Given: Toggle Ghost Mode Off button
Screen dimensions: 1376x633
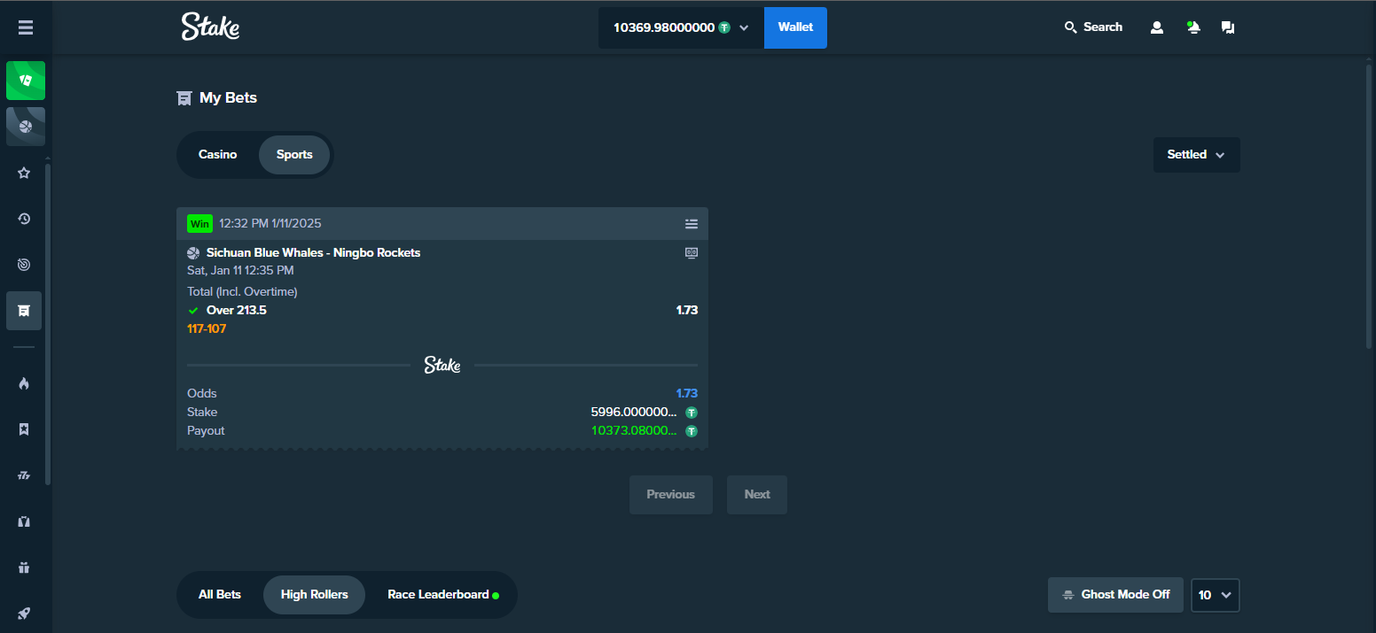Looking at the screenshot, I should [1115, 595].
